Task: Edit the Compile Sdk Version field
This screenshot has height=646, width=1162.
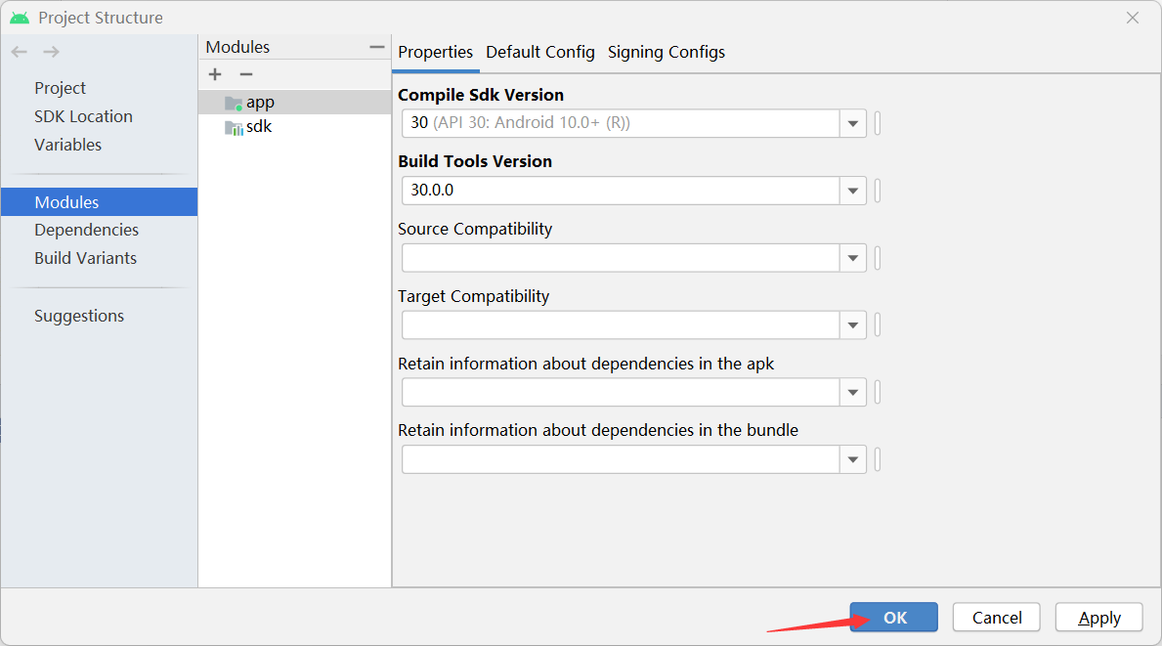Action: tap(621, 124)
